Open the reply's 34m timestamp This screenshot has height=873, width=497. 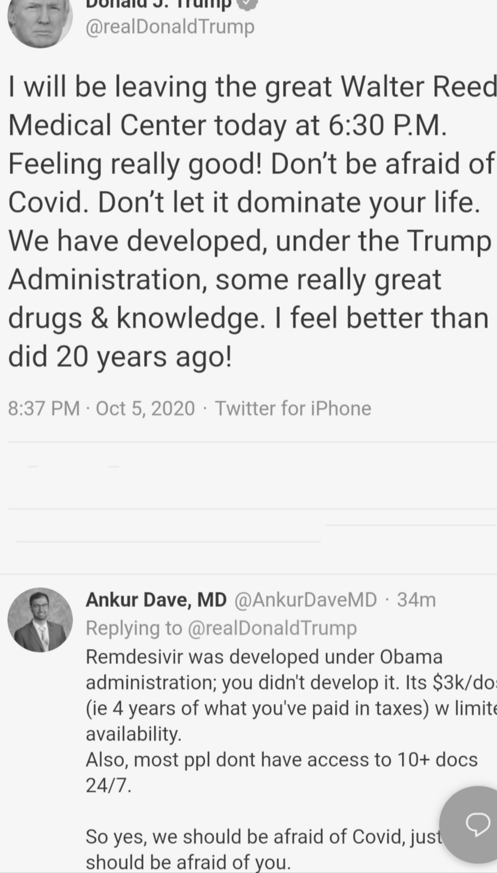tap(416, 599)
